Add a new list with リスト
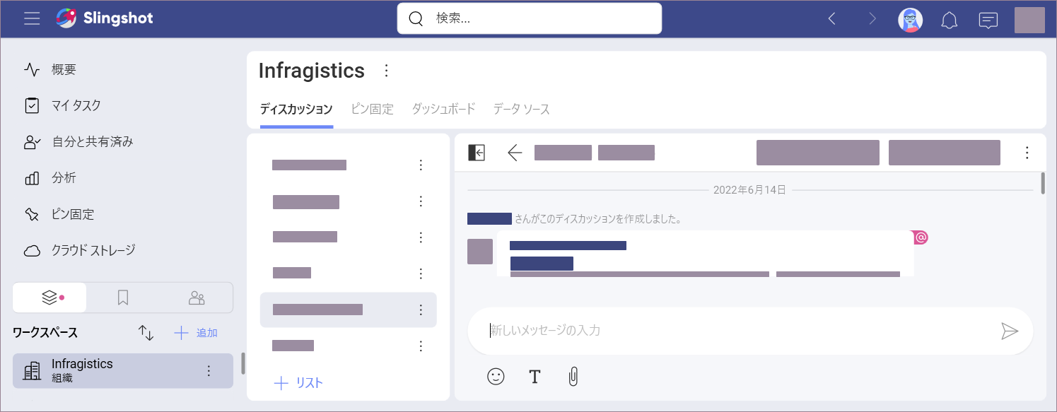Screen dimensions: 1057x412 [298, 383]
